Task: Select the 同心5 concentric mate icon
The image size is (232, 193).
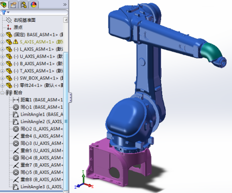Action: click(x=16, y=172)
